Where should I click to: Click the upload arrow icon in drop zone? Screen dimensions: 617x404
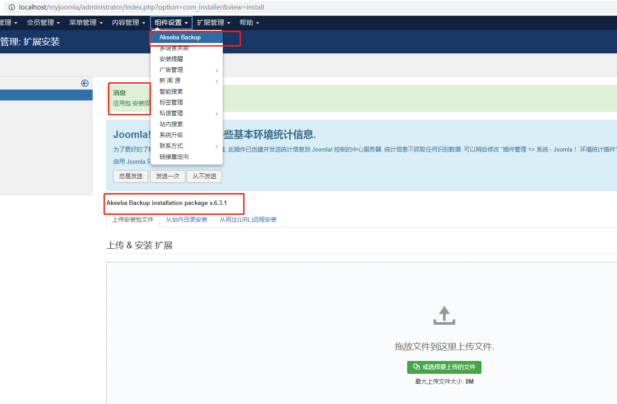click(x=444, y=315)
